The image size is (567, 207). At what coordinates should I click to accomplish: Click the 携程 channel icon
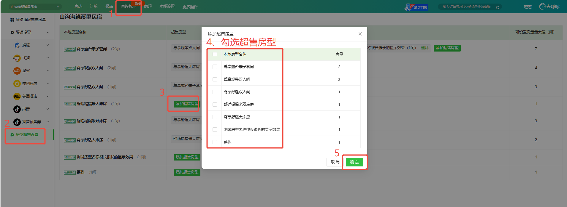coord(17,45)
